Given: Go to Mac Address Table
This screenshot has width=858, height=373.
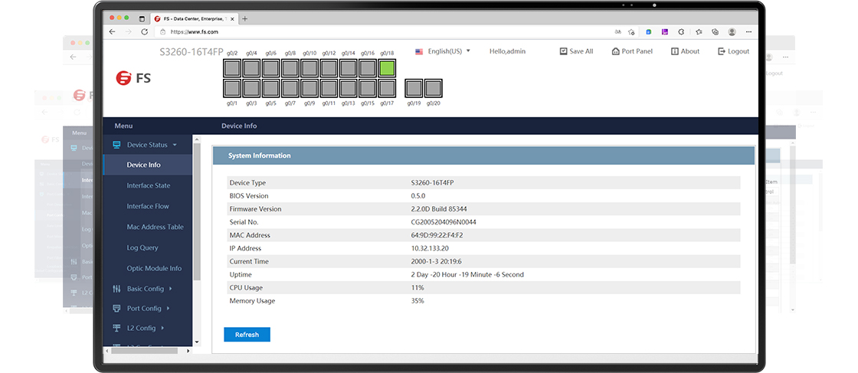Looking at the screenshot, I should pos(154,227).
